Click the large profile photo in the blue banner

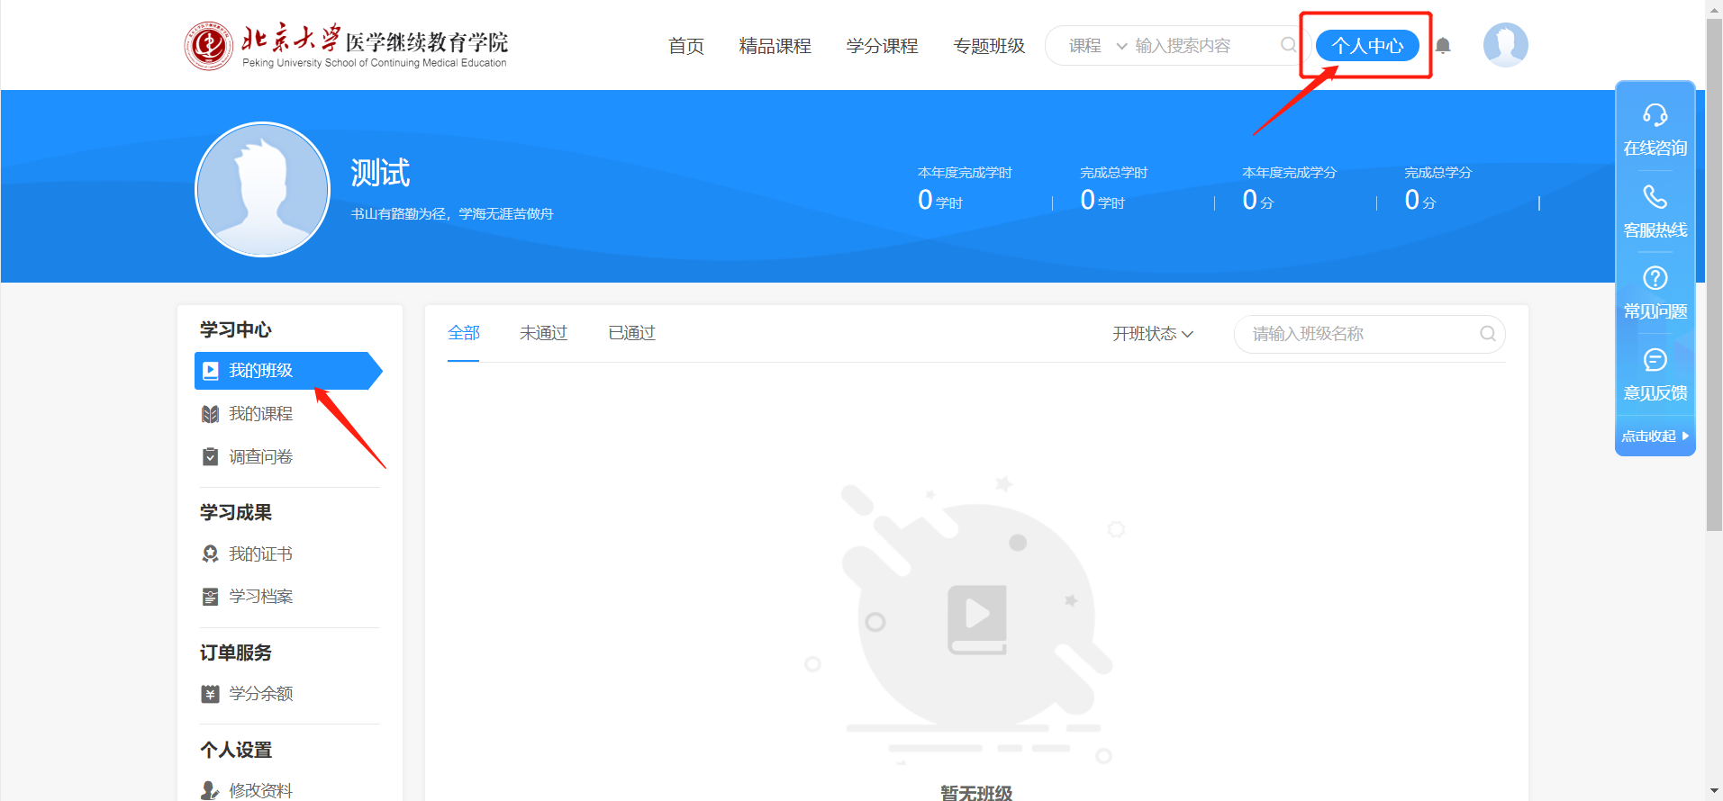point(263,190)
